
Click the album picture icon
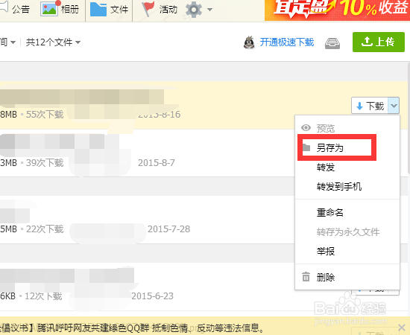point(49,8)
